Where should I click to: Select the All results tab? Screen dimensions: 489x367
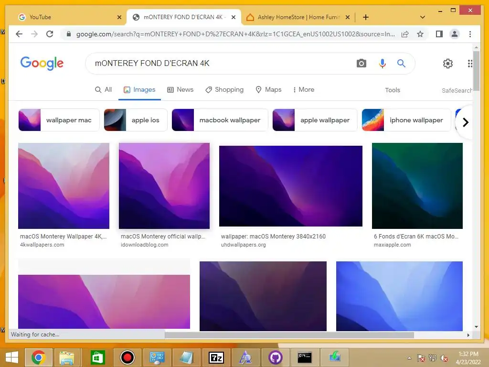(104, 89)
